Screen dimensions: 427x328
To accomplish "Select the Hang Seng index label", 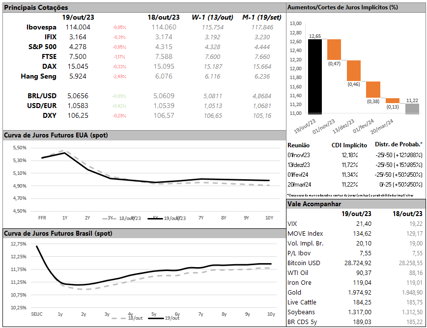I will tap(38, 76).
